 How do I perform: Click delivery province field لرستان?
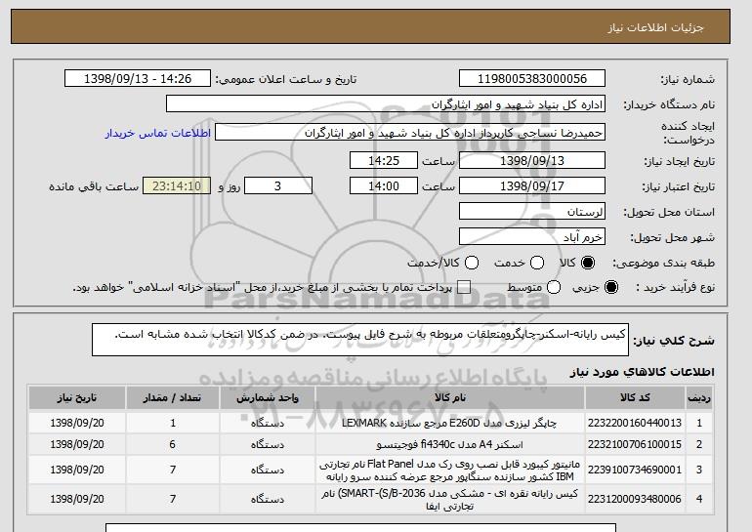[x=532, y=212]
